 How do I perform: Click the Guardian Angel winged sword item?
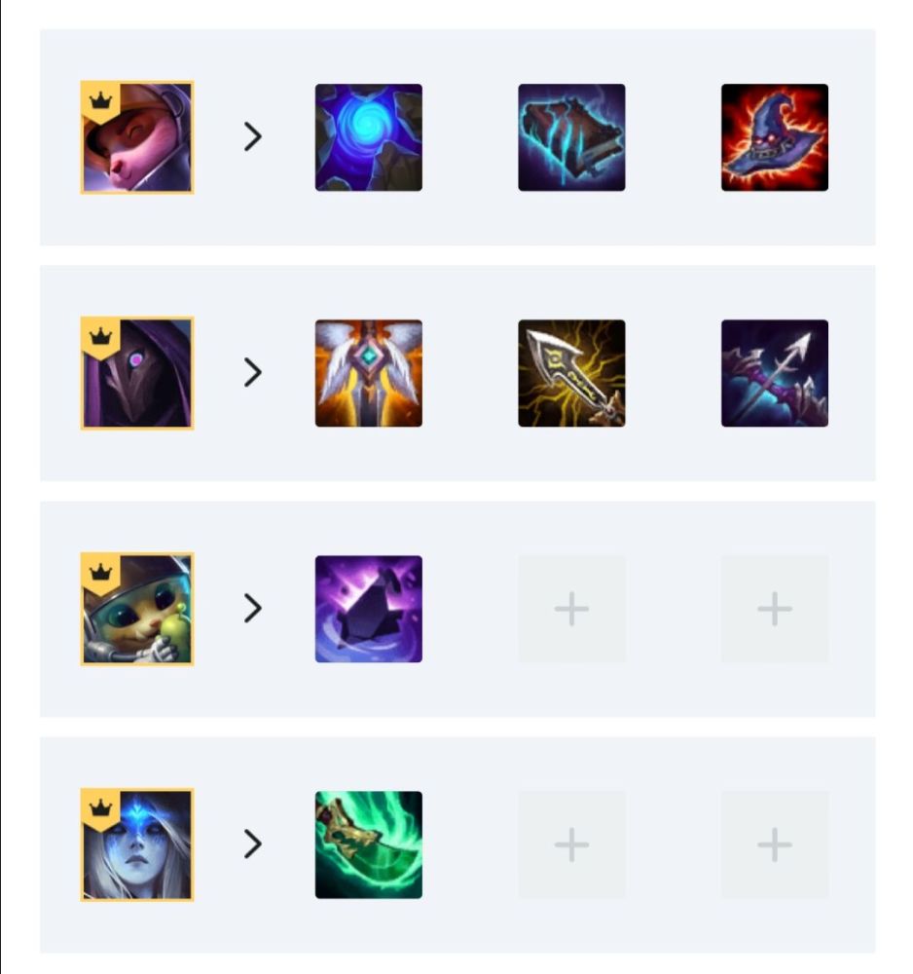pyautogui.click(x=369, y=373)
